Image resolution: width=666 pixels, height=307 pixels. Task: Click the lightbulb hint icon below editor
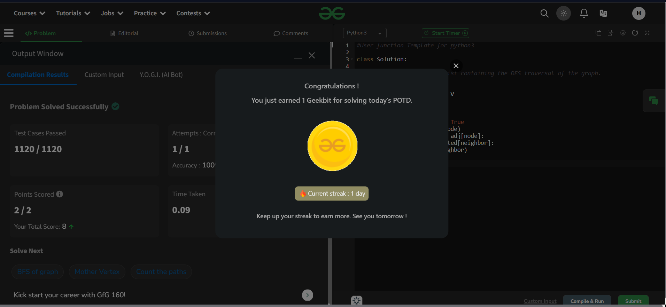point(356,300)
